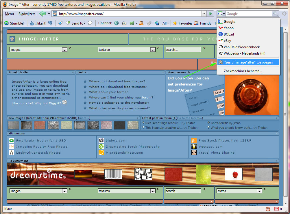Click the Vecteezy V icon
Image resolution: width=290 pixels, height=214 pixels.
pos(194,146)
